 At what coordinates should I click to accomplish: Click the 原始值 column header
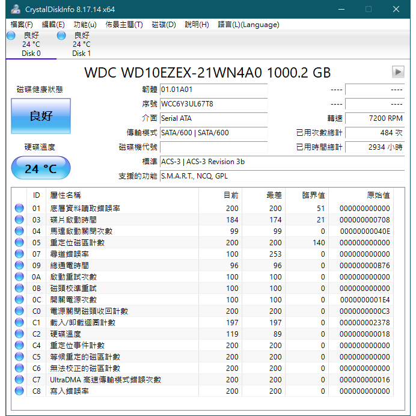tap(361, 195)
